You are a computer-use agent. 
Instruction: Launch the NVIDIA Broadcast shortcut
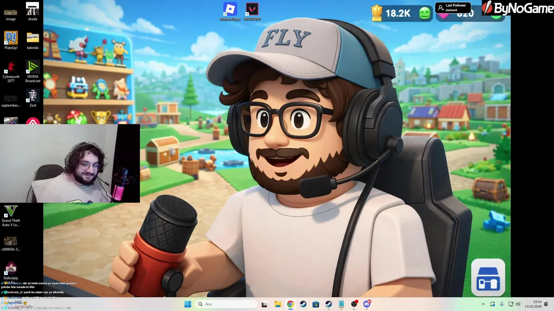33,71
